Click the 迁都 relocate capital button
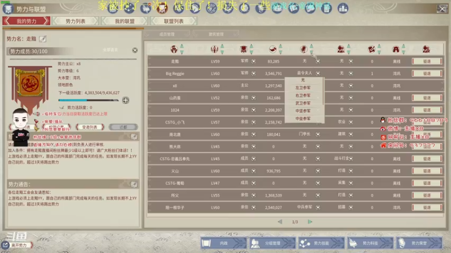 click(x=123, y=127)
